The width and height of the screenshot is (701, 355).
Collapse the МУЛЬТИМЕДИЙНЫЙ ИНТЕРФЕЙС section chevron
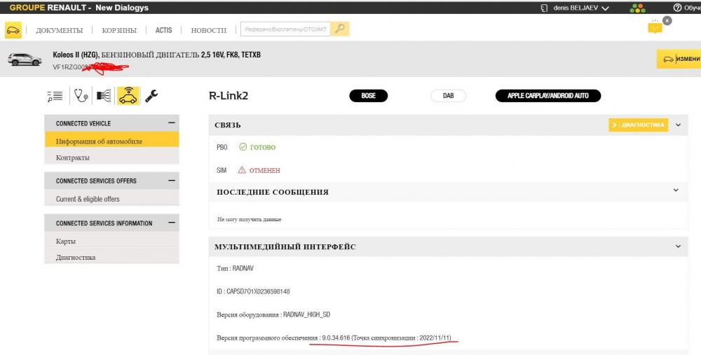678,246
